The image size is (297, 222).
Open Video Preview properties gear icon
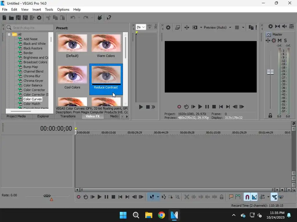tap(168, 27)
